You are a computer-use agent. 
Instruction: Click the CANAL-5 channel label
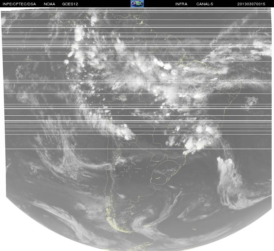(x=205, y=4)
